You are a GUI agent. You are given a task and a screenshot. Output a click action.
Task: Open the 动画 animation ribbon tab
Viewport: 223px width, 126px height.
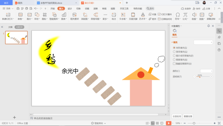[87, 8]
